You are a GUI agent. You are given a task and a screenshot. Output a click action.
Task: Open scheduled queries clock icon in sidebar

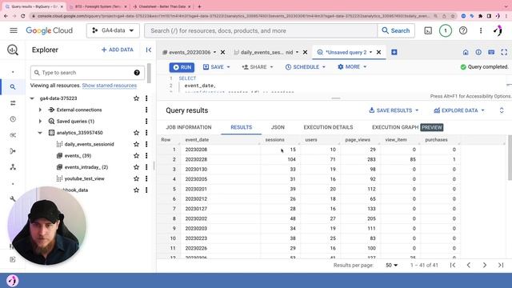pos(13,119)
